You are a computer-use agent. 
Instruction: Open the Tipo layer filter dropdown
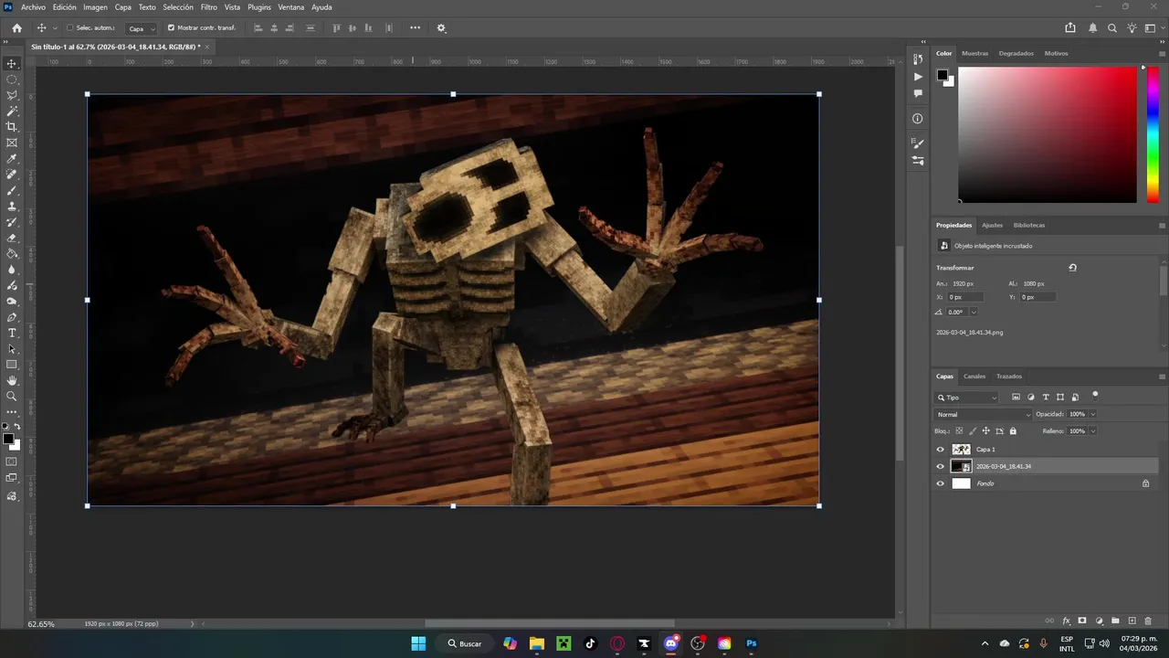point(967,398)
